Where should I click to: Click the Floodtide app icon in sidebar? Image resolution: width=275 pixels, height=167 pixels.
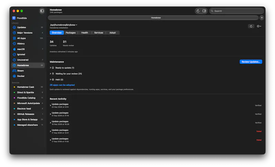(x=14, y=18)
